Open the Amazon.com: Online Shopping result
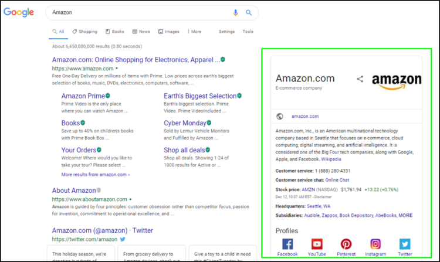The width and height of the screenshot is (440, 262). click(136, 60)
